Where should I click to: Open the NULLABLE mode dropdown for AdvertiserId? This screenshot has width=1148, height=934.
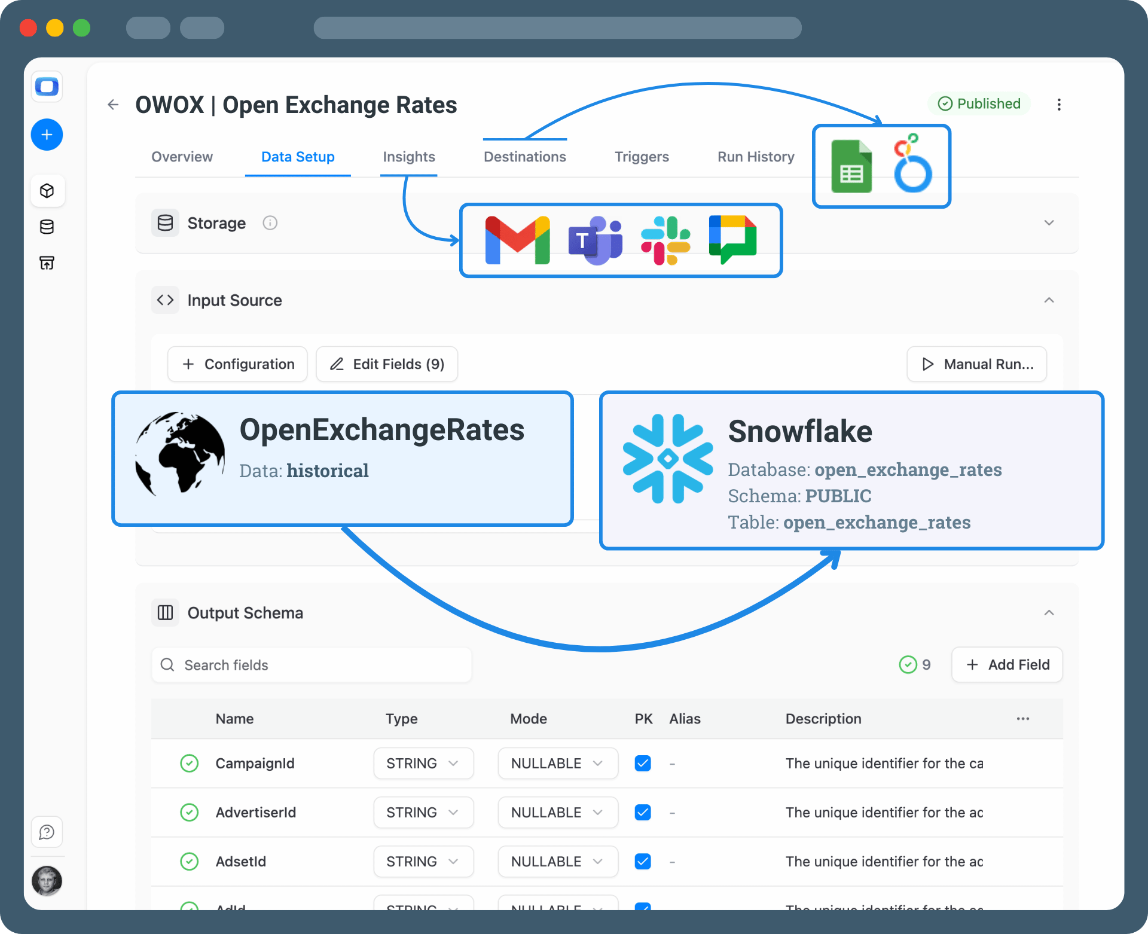tap(557, 813)
